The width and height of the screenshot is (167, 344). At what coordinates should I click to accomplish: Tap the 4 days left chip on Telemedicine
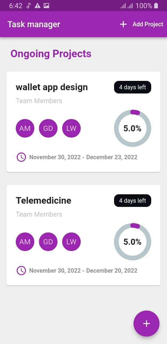tap(132, 200)
